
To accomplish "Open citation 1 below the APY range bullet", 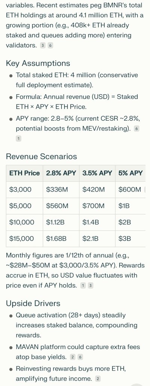I will point(19,139).
